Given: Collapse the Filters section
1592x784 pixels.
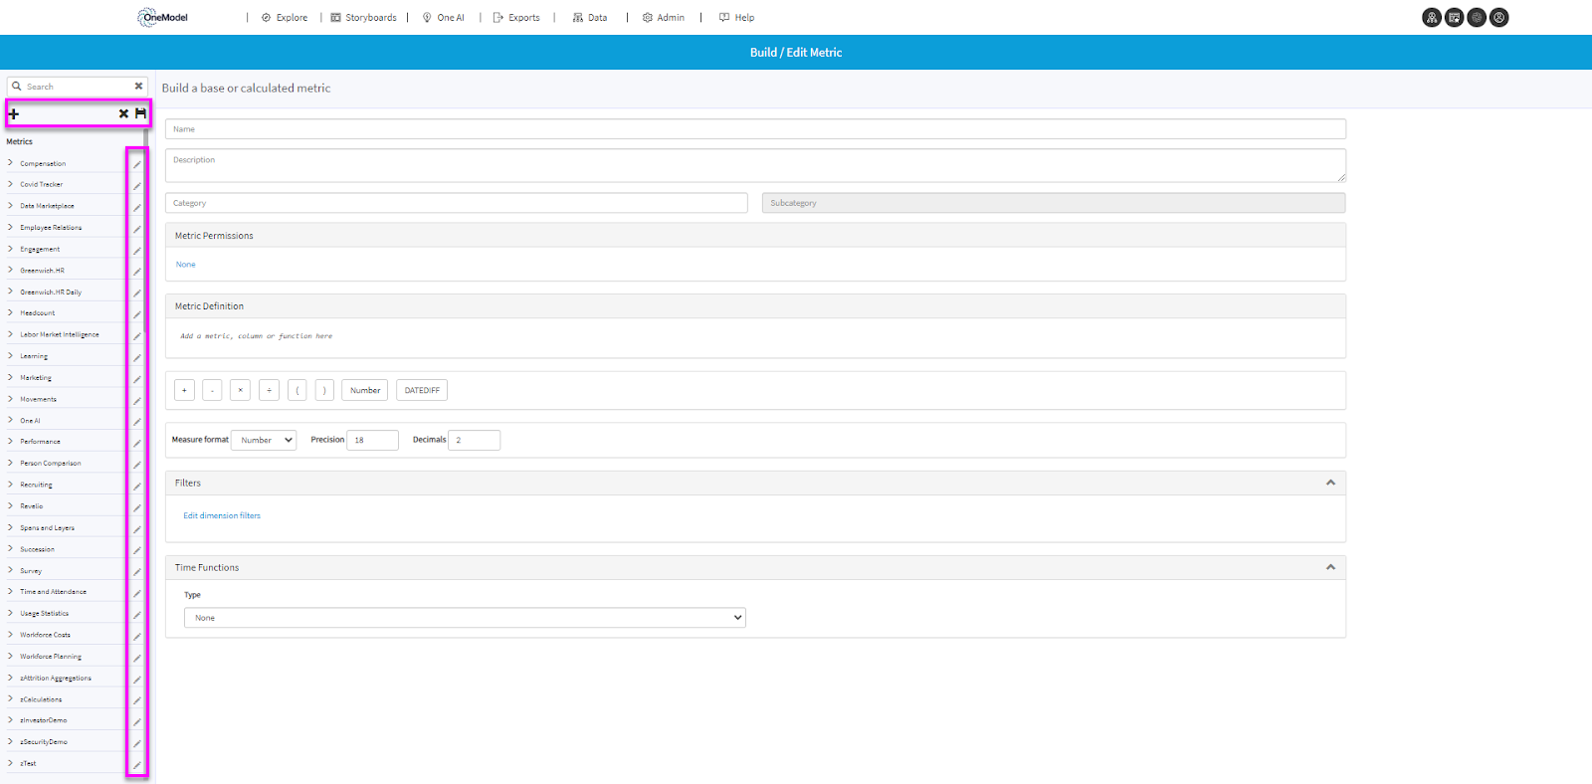Looking at the screenshot, I should 1330,483.
